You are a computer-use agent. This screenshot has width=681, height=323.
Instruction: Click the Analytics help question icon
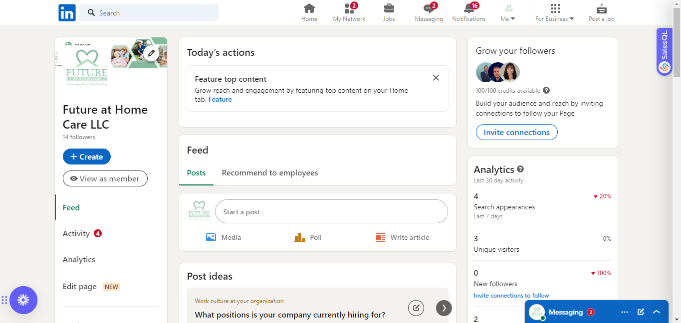click(520, 169)
